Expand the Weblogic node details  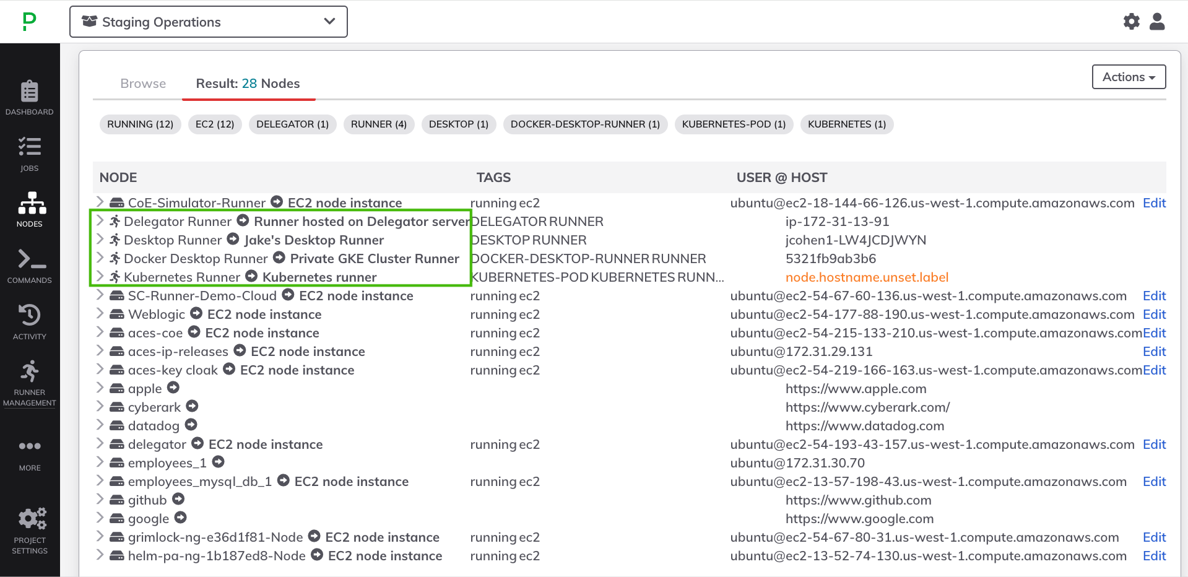[100, 313]
